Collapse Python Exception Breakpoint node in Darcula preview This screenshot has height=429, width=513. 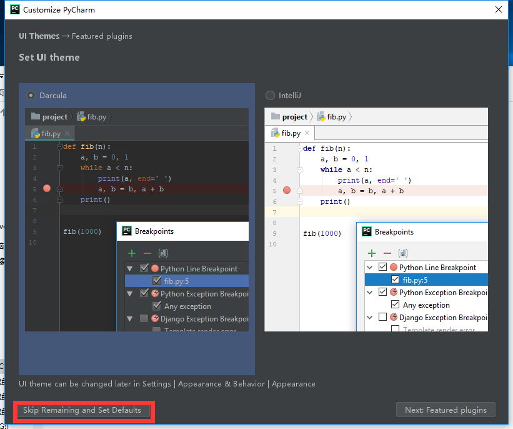130,294
